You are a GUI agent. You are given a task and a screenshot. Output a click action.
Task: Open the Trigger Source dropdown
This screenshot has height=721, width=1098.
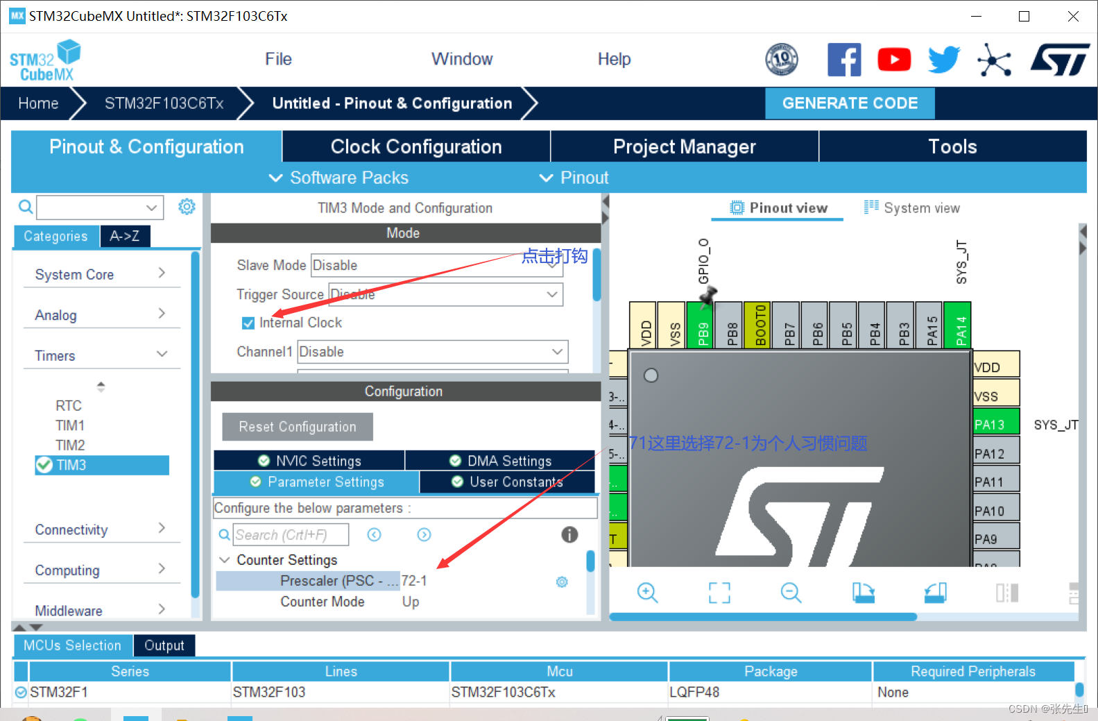pyautogui.click(x=446, y=294)
